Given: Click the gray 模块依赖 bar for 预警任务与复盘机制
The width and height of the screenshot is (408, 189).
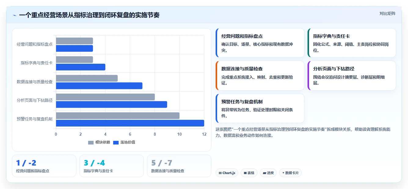Looking at the screenshot, I should tap(118, 116).
